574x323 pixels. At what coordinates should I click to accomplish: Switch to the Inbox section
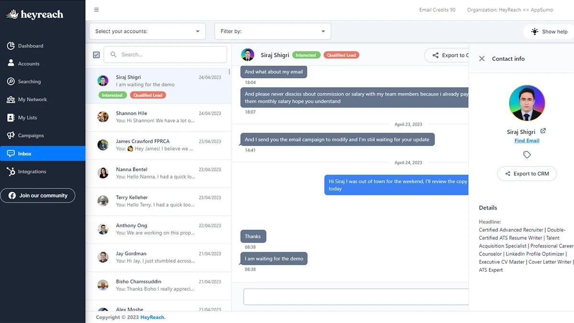click(11, 153)
